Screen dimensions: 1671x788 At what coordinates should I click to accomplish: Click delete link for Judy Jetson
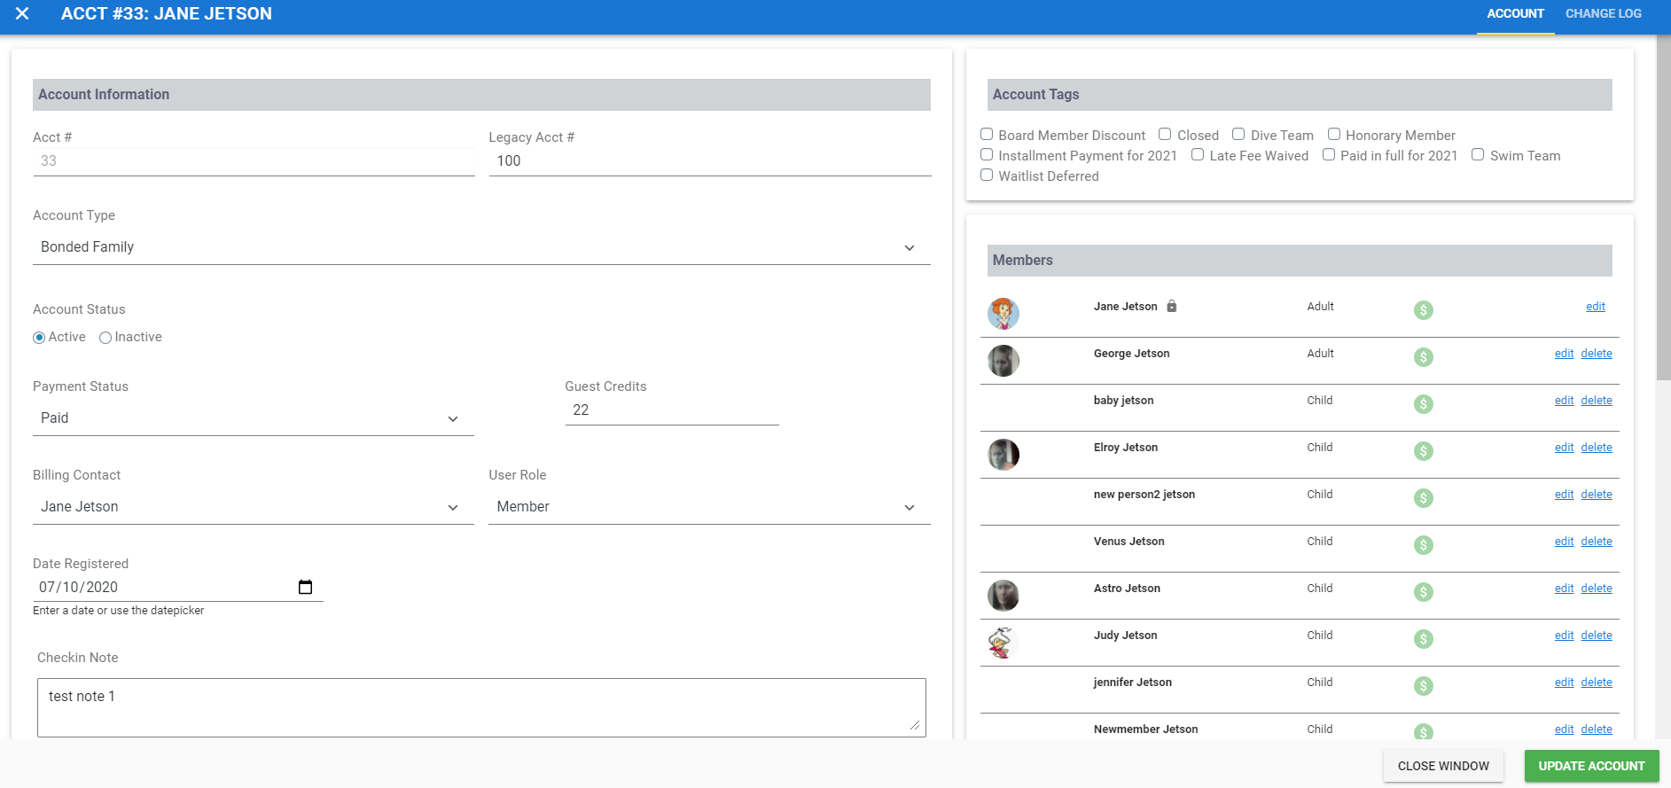point(1597,636)
